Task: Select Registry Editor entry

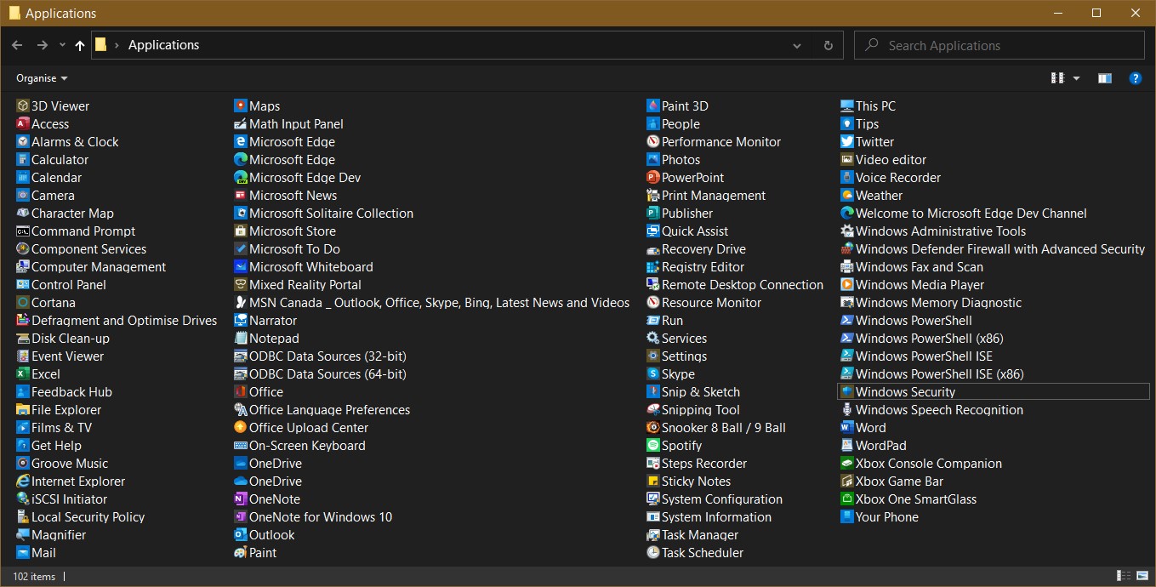Action: coord(696,267)
